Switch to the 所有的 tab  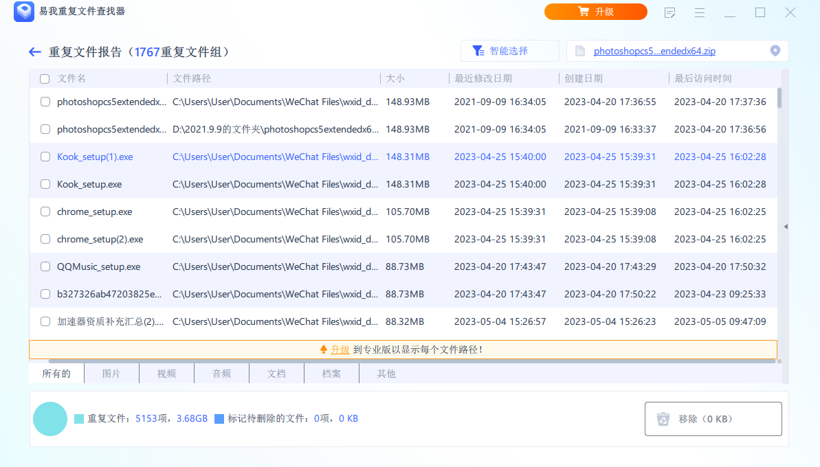[56, 374]
